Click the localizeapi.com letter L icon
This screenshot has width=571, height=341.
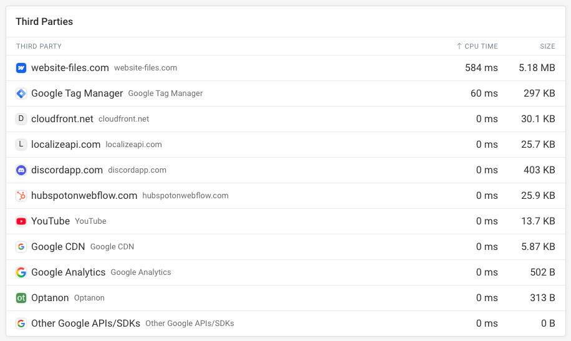click(21, 145)
